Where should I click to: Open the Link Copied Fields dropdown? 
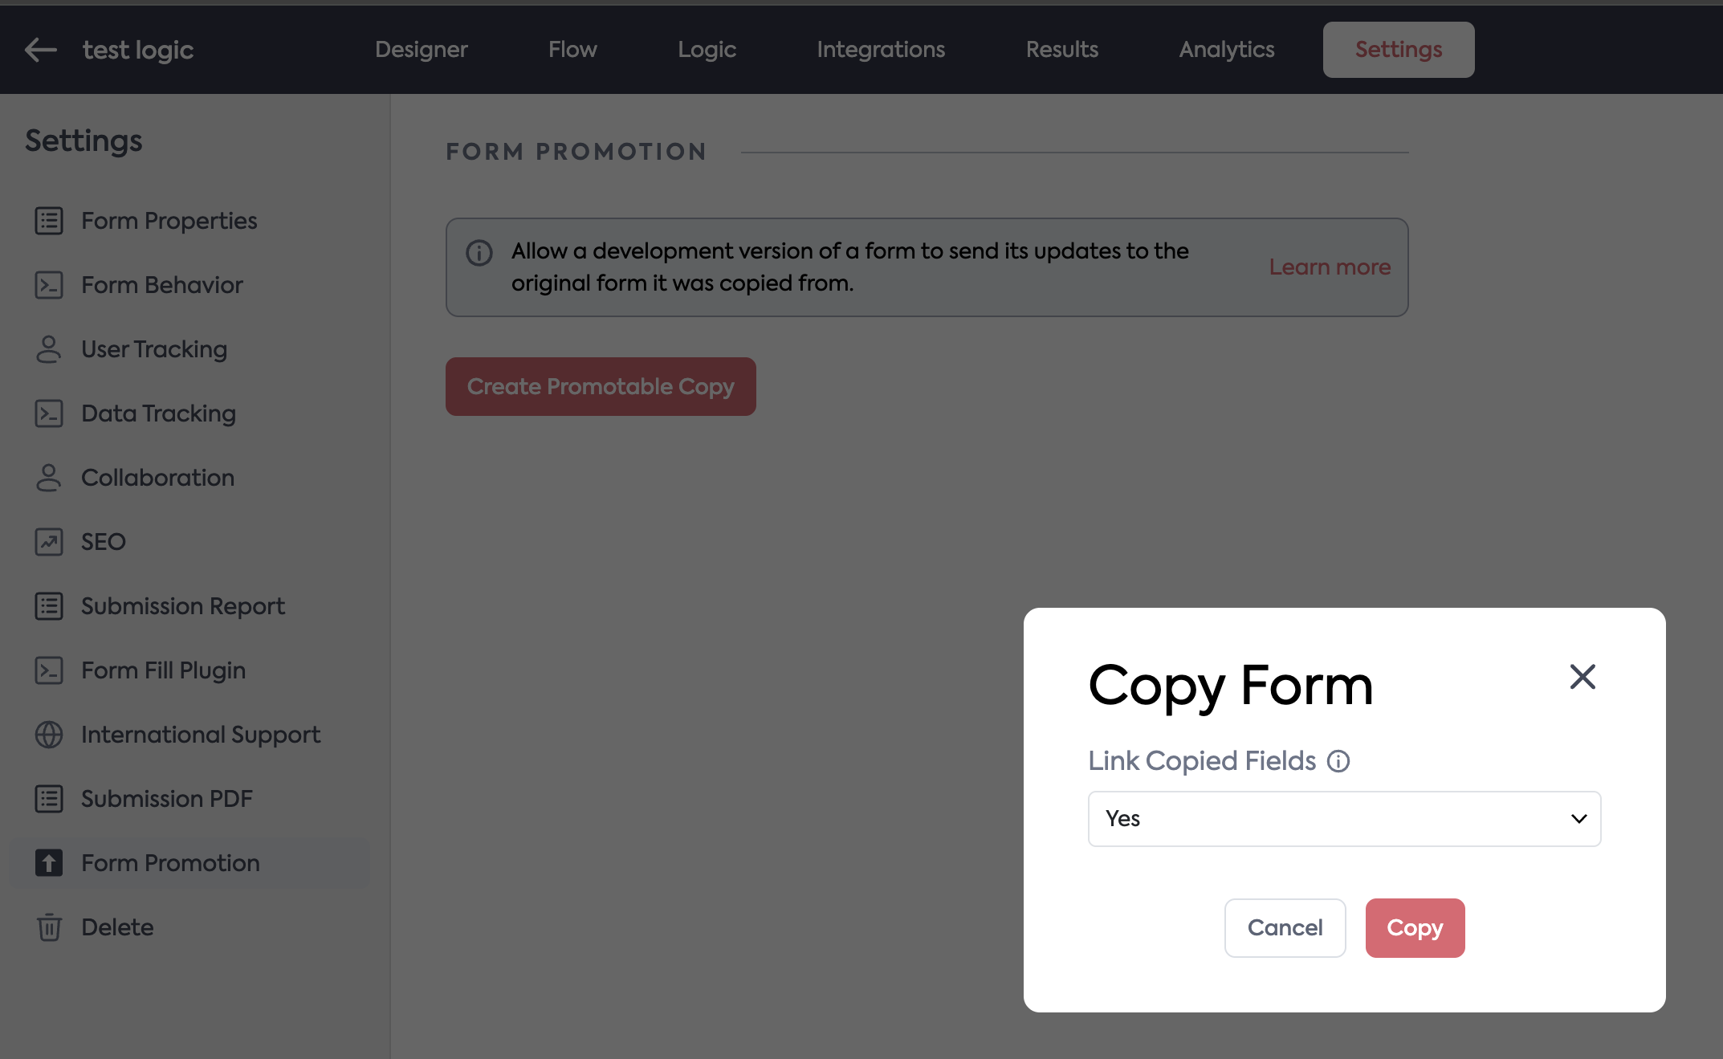tap(1343, 819)
